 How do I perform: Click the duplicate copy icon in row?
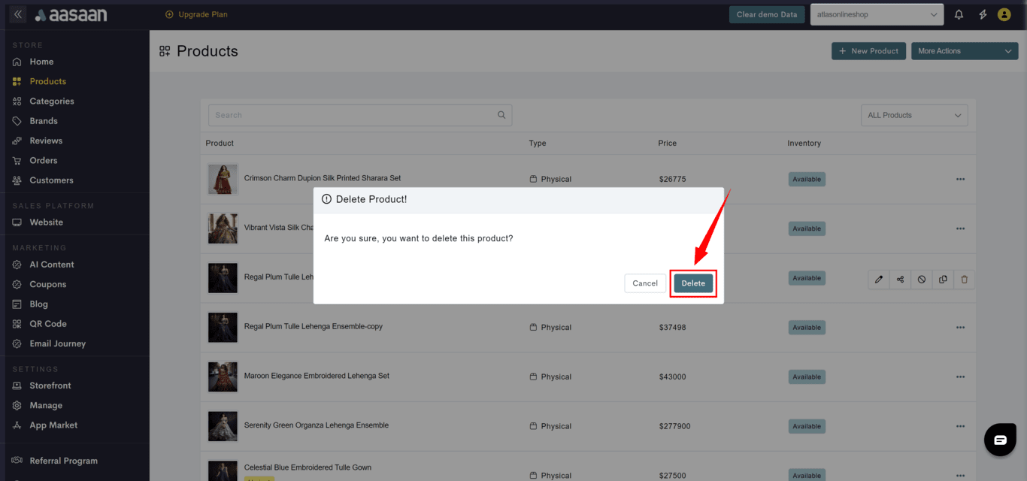[943, 280]
